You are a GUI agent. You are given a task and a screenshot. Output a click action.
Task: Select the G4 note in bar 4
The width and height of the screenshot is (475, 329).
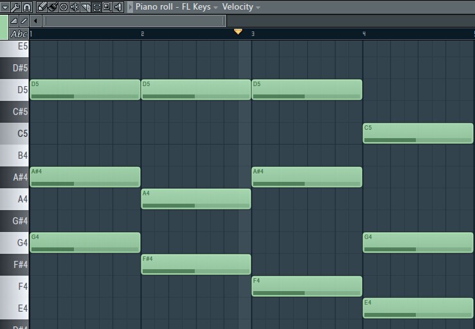(x=418, y=243)
